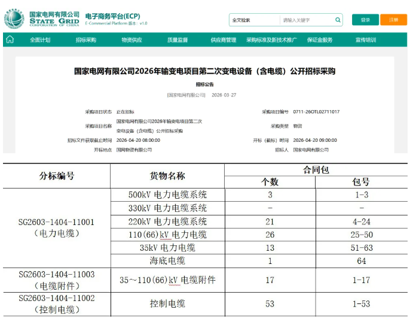Viewport: 410px width, 319px height.
Task: Open 供应商管理 navigation item
Action: pos(223,40)
